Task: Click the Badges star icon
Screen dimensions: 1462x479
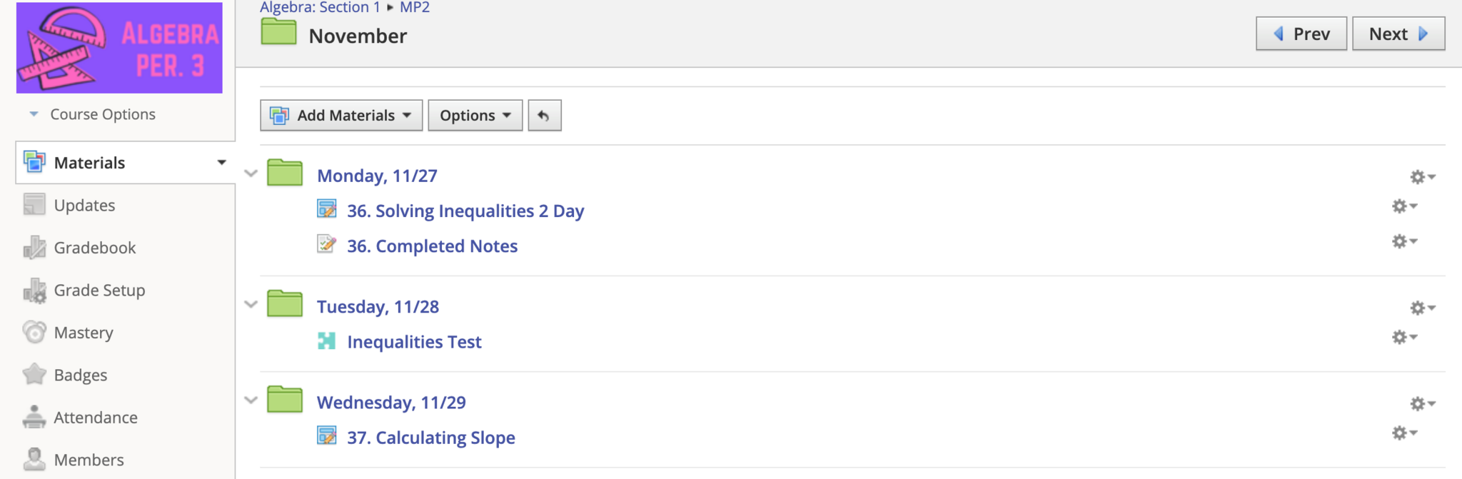Action: pyautogui.click(x=34, y=375)
